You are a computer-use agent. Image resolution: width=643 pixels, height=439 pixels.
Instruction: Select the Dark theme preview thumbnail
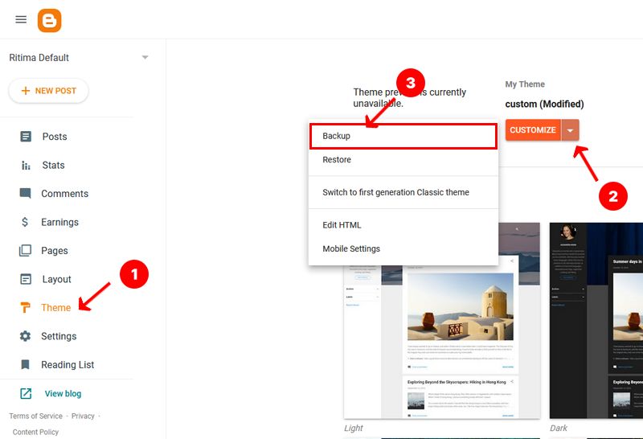[x=596, y=321]
